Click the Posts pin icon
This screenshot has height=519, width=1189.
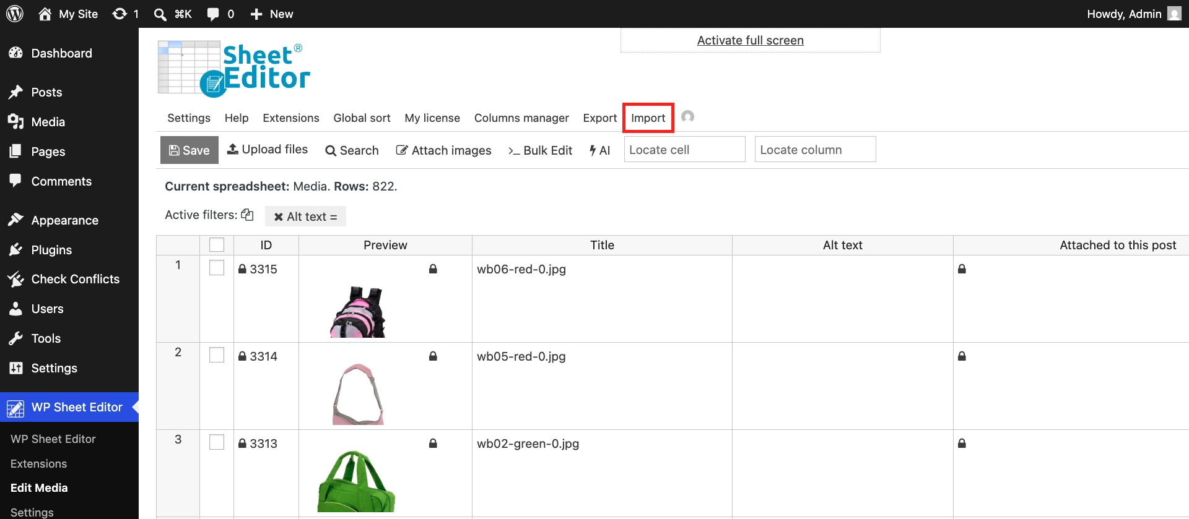16,92
